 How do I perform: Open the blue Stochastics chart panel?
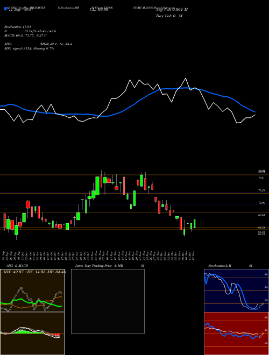236,290
